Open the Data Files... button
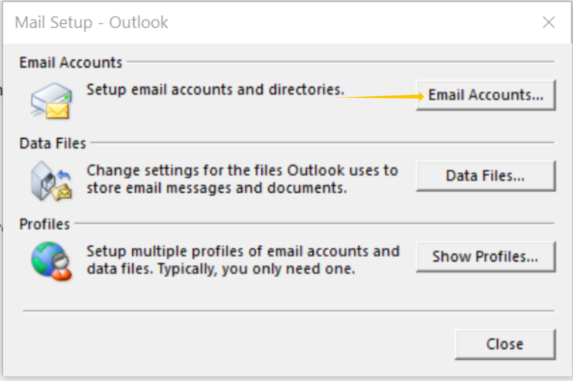This screenshot has height=381, width=573. tap(486, 176)
